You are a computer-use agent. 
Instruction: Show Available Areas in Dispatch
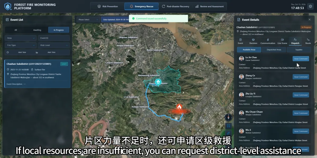click(249, 50)
